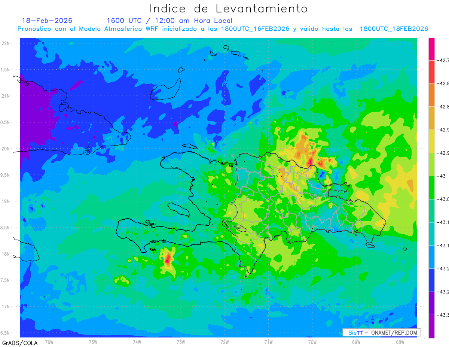Click the "GrADS/COLA" credit text

coord(20,343)
